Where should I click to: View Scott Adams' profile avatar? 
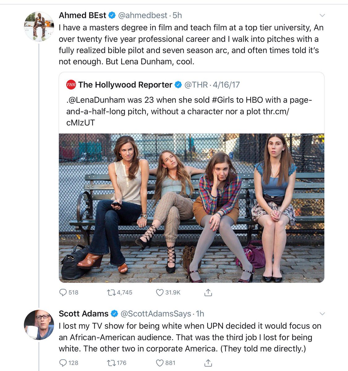(39, 325)
